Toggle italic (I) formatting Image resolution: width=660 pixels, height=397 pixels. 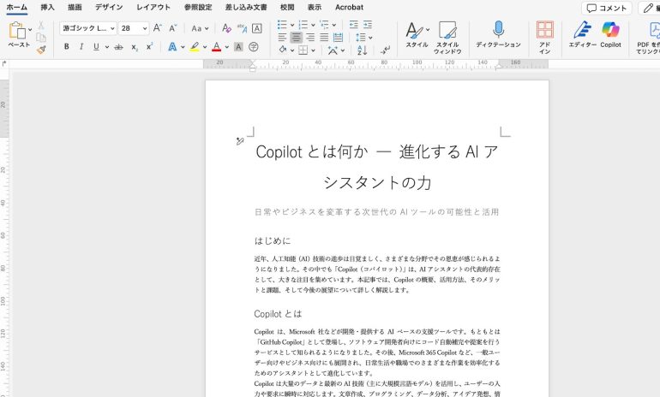click(81, 47)
